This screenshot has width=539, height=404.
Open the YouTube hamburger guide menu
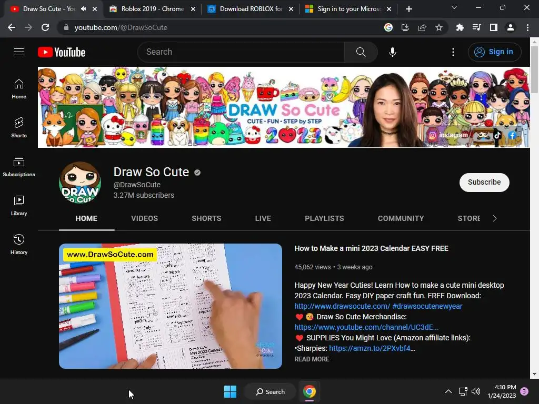click(x=19, y=52)
